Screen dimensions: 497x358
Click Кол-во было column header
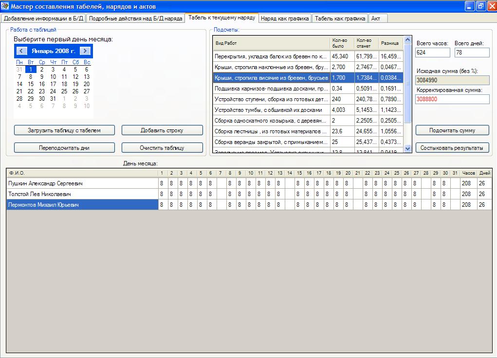tap(342, 43)
